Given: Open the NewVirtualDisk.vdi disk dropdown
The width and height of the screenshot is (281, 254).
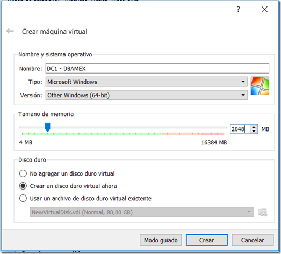Looking at the screenshot, I should pyautogui.click(x=142, y=212).
